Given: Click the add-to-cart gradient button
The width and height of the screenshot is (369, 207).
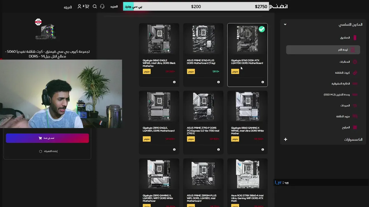Looking at the screenshot, I should 47,138.
